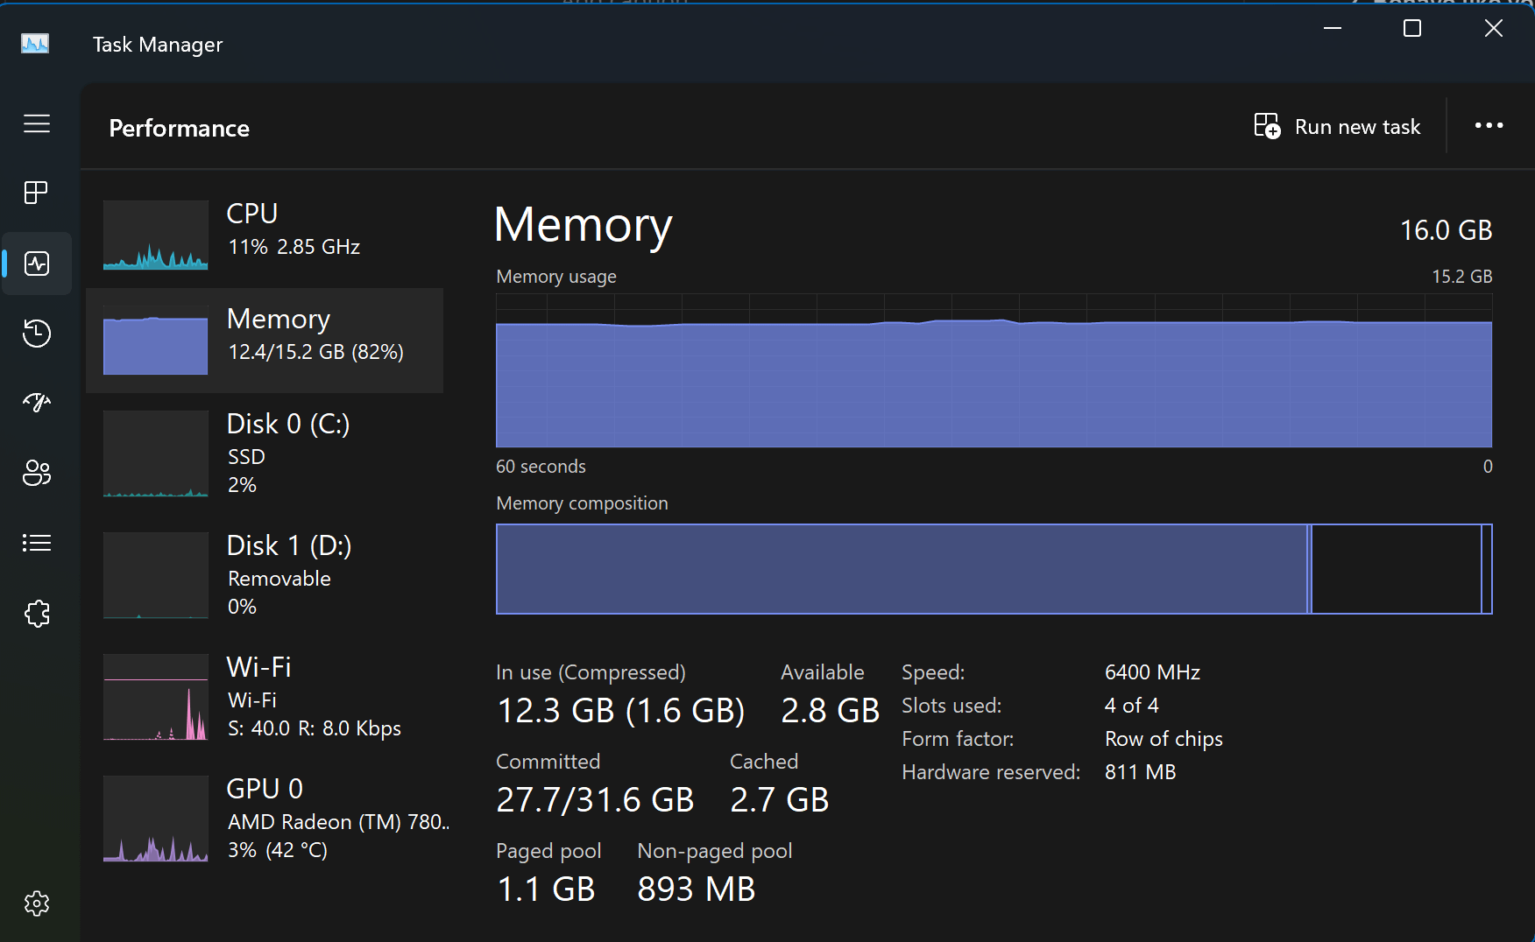Click the Disk 0 mini graph thumbnail
Screen dimensions: 1535x942
pyautogui.click(x=156, y=453)
